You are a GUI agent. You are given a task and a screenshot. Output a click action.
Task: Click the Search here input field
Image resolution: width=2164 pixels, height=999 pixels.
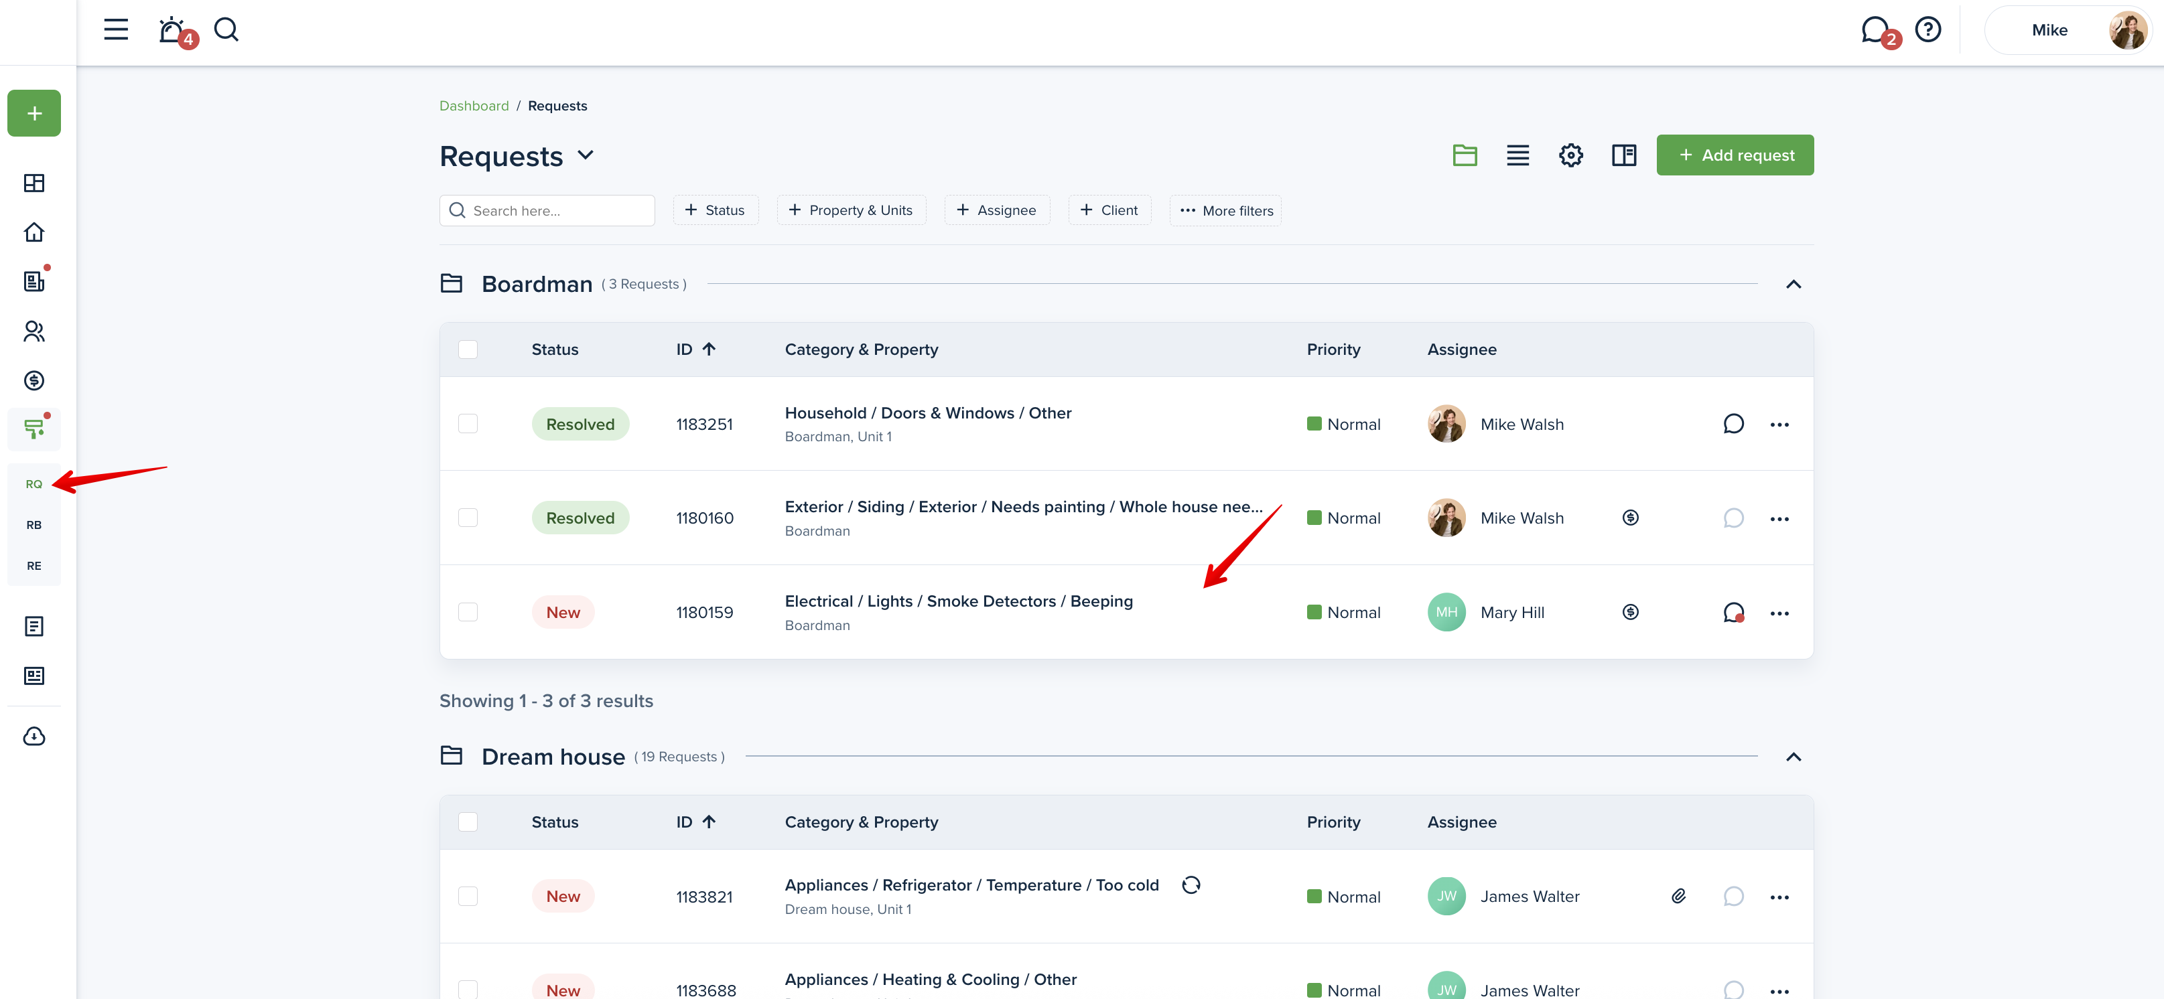[555, 211]
